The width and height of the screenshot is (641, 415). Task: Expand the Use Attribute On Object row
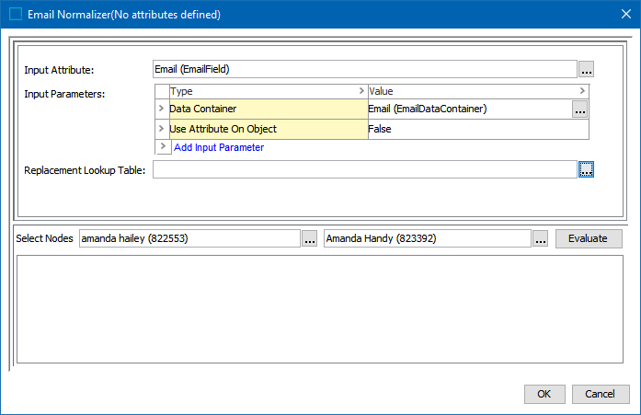tap(162, 129)
